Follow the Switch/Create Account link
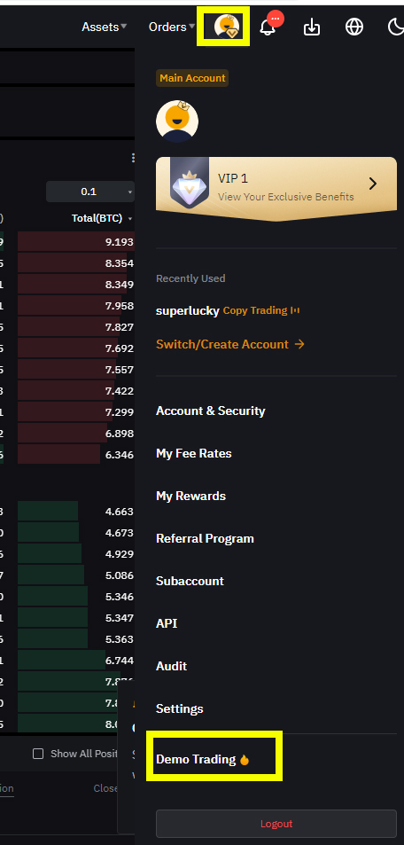Screen dimensions: 404x845 click(x=230, y=344)
